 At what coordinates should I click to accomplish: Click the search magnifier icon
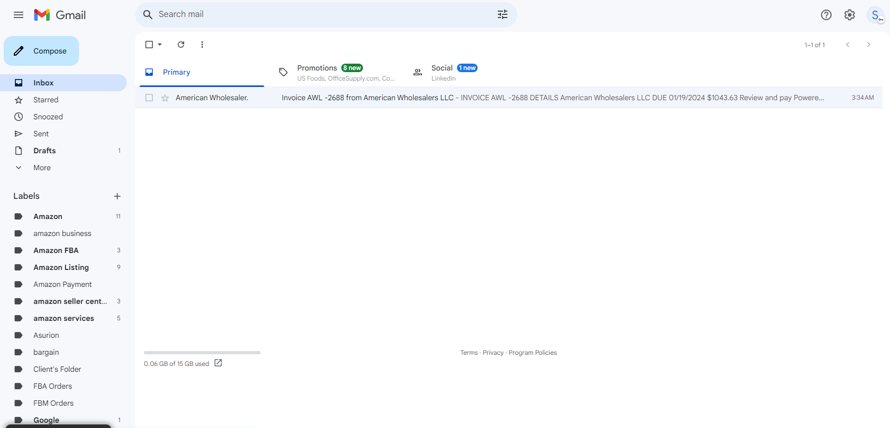coord(148,14)
